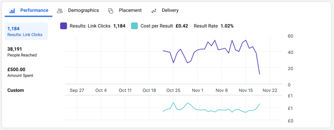Viewport: 334px width, 130px height.
Task: Switch to the Performance tab
Action: 29,10
